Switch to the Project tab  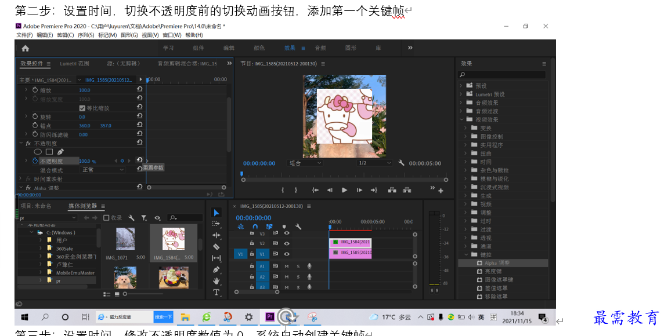point(35,206)
